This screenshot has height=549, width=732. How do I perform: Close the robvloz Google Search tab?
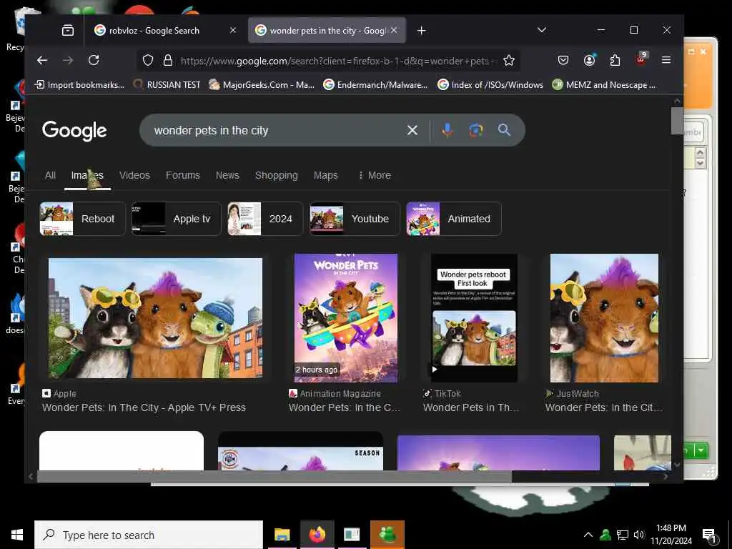[x=233, y=30]
